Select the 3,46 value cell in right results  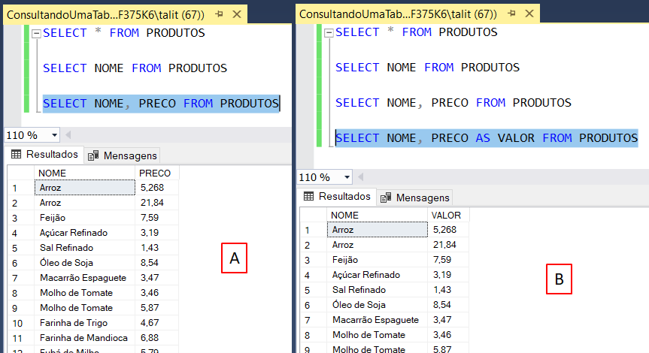[449, 335]
